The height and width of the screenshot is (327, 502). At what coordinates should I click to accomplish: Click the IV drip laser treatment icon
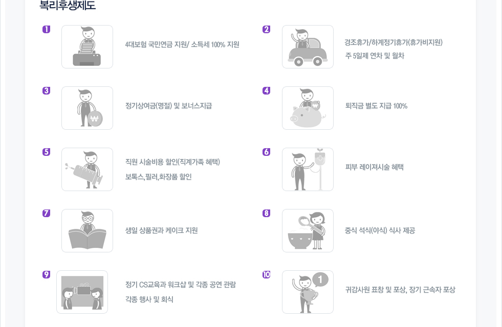pos(308,170)
